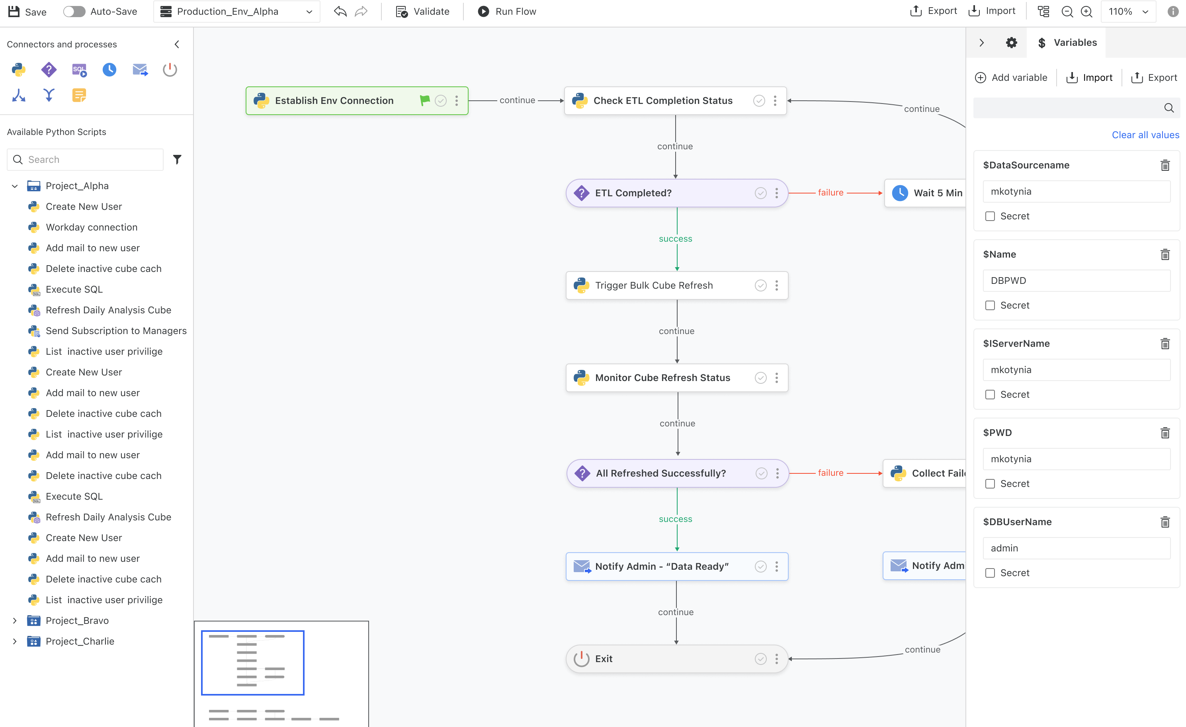The image size is (1186, 727).
Task: Click Import in the Variables panel
Action: (x=1089, y=78)
